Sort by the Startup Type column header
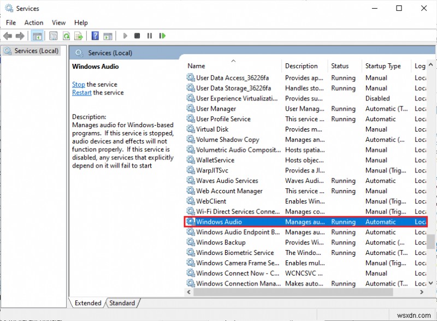437x321 pixels. point(383,66)
